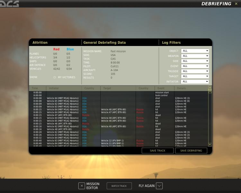
Task: Enable the My Victories checkbox
Action: click(x=55, y=77)
